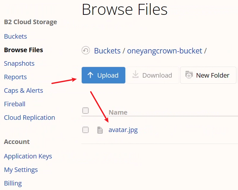The width and height of the screenshot is (238, 190).
Task: Click the file icon next to avatar.jpg
Action: tap(100, 130)
